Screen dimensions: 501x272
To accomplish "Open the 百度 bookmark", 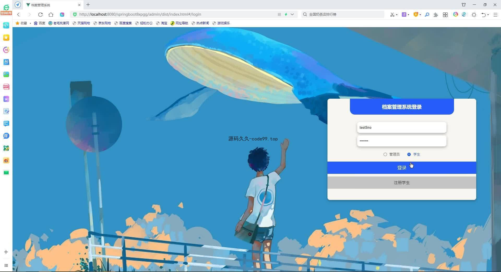I will (39, 23).
